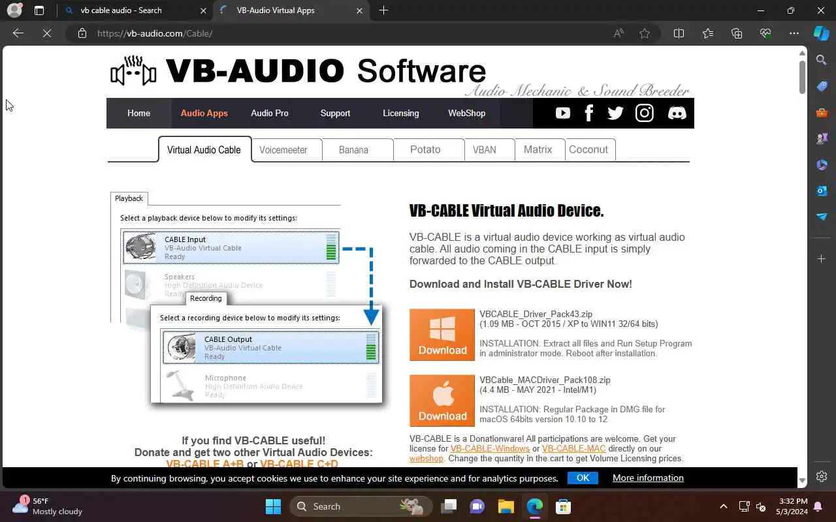Image resolution: width=836 pixels, height=522 pixels.
Task: Open Browser essentials heart icon
Action: (765, 33)
